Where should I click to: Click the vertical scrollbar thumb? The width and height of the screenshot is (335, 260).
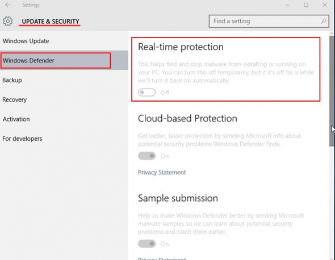(x=332, y=91)
